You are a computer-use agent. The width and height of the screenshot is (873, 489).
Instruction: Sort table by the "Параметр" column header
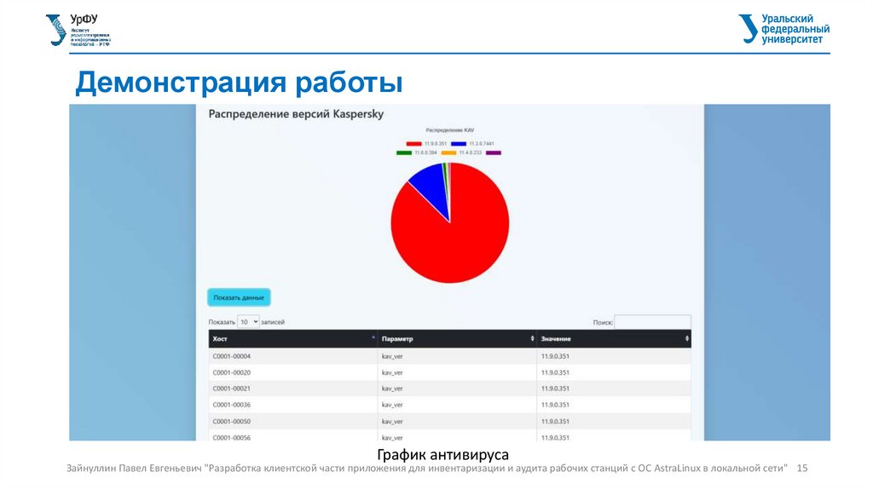[x=457, y=339]
